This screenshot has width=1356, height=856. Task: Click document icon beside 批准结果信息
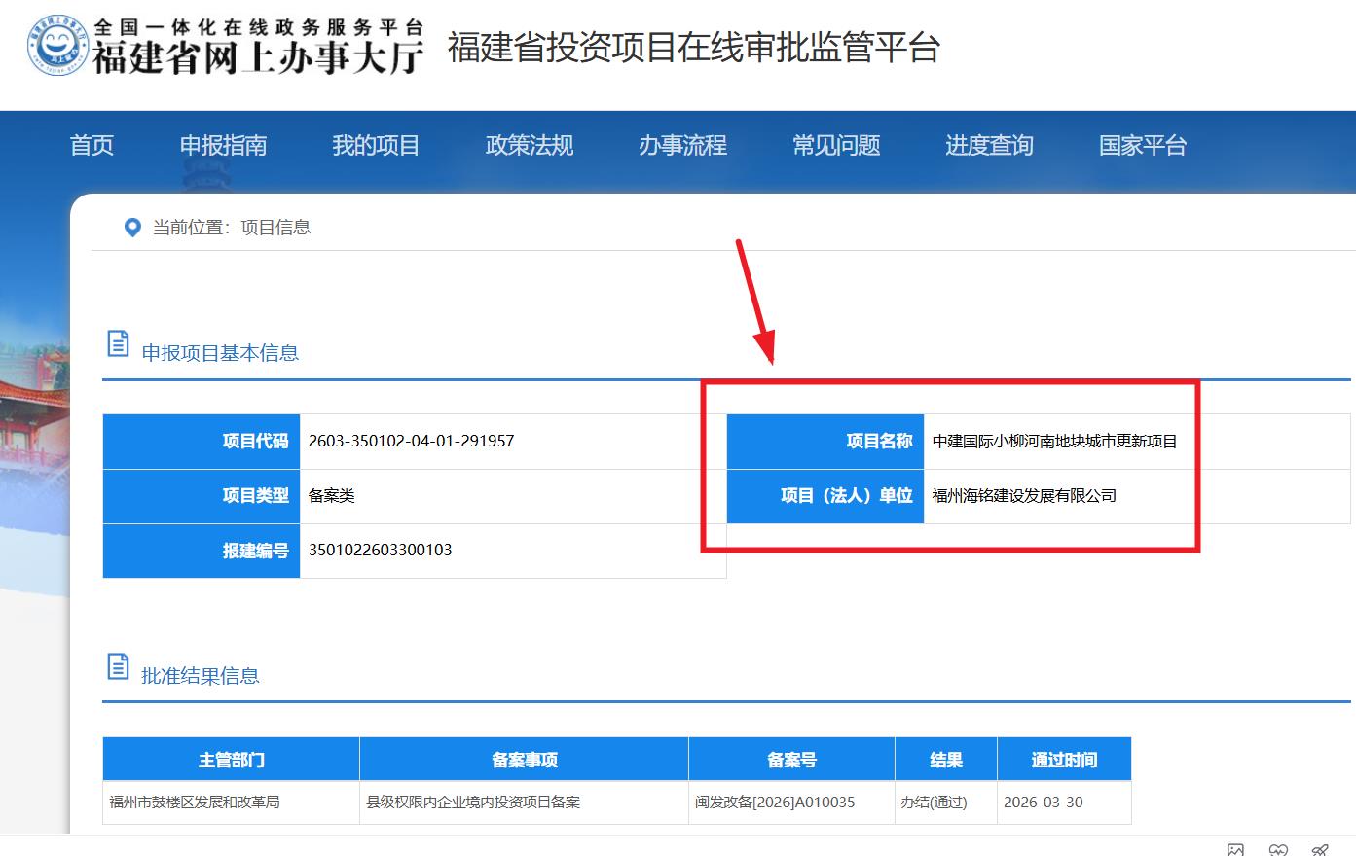[x=118, y=666]
